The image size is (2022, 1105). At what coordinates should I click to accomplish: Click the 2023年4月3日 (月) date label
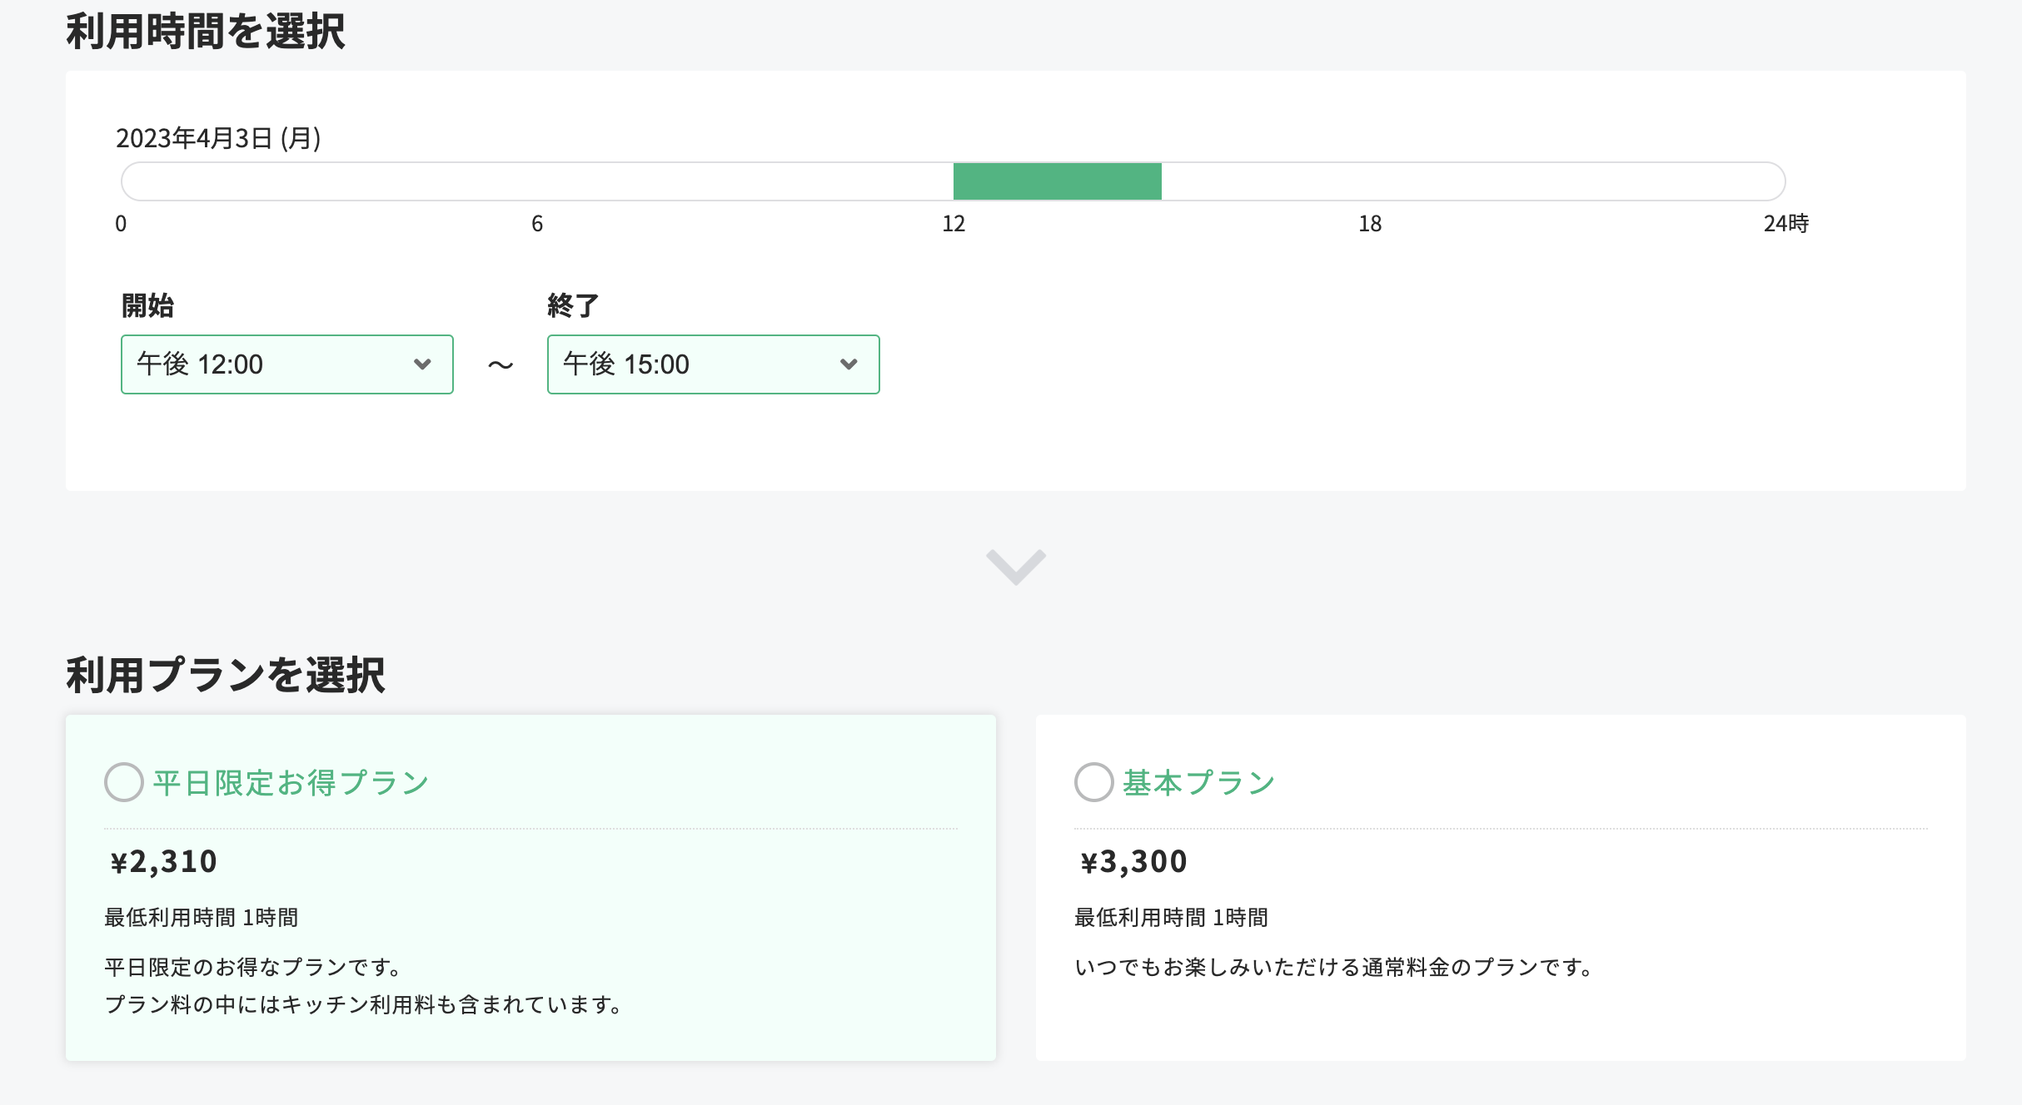[218, 138]
